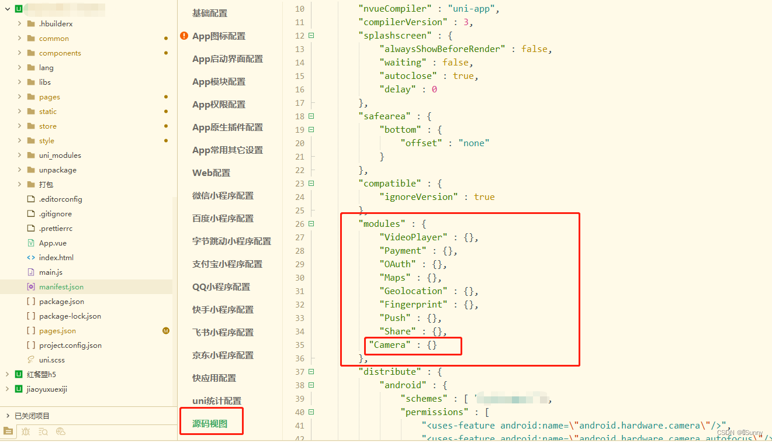This screenshot has width=772, height=442.
Task: Click the main.js file icon
Action: [x=31, y=272]
